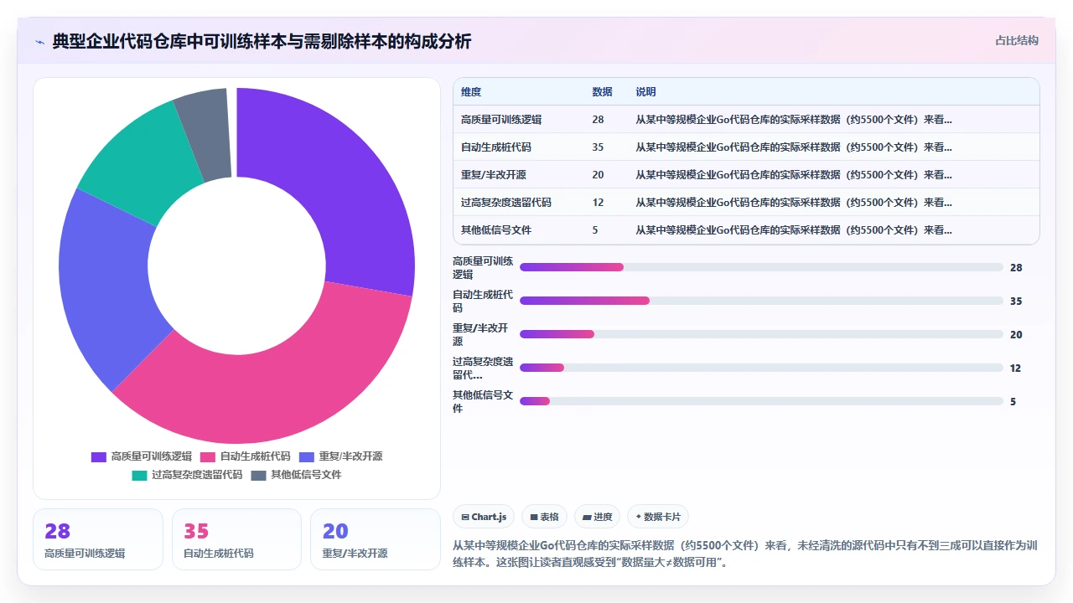
Task: Toggle 重复/半改开源 legend swatch
Action: tap(307, 456)
